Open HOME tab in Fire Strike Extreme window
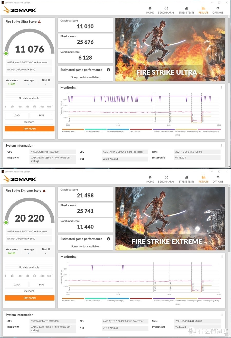The image size is (231, 338). (150, 179)
